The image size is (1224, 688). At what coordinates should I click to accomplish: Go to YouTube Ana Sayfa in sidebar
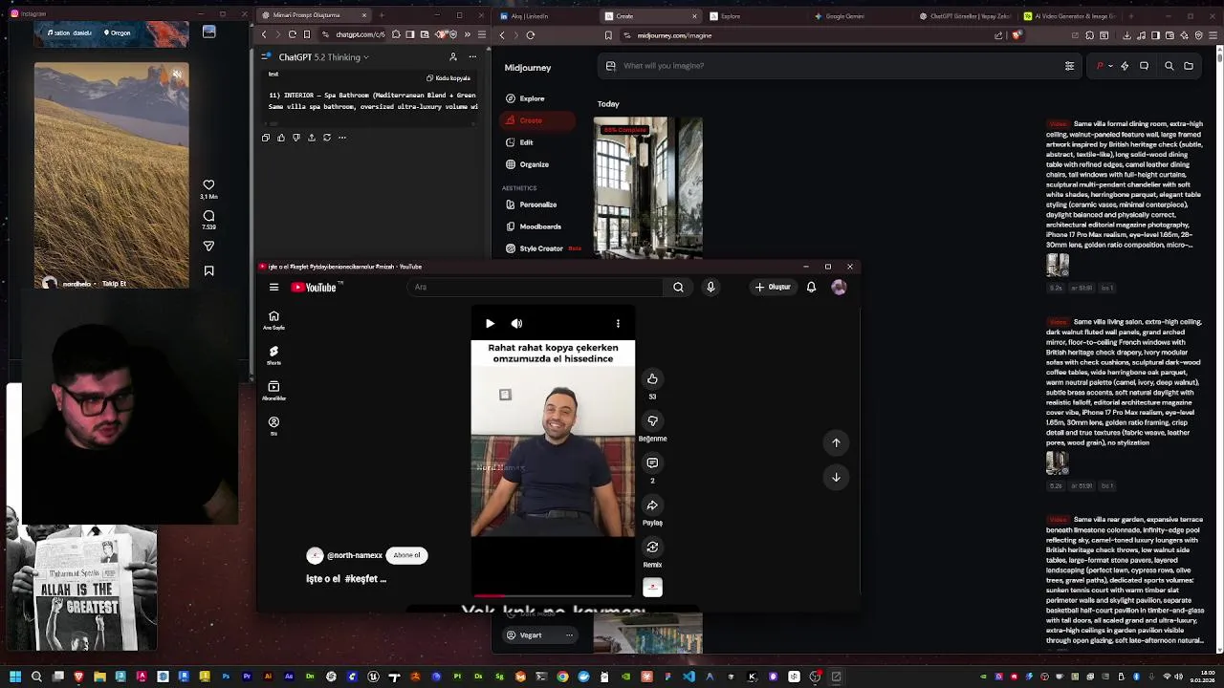coord(273,320)
